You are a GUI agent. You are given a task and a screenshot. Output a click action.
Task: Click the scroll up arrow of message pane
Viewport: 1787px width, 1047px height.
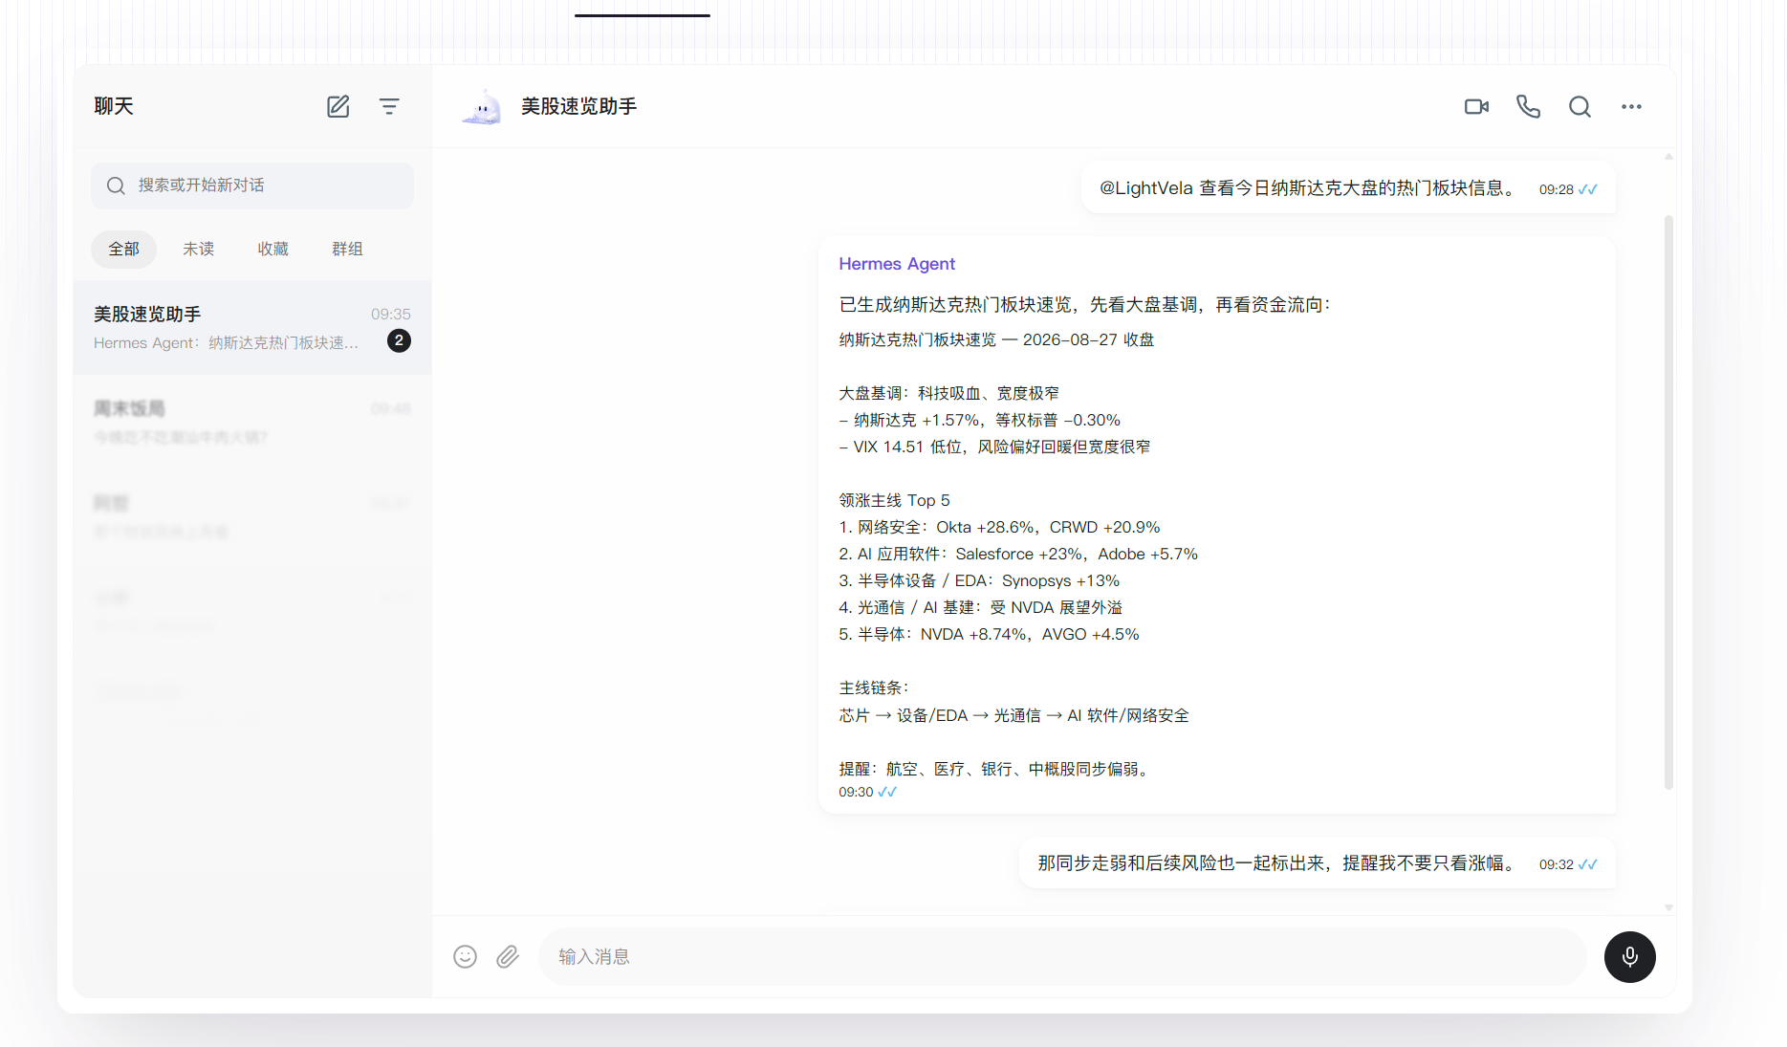point(1668,156)
